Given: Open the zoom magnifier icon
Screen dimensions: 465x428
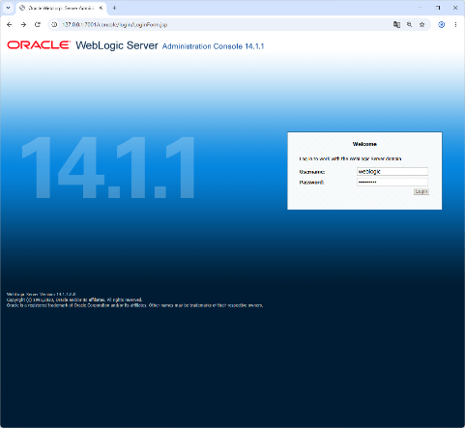Looking at the screenshot, I should [x=409, y=24].
